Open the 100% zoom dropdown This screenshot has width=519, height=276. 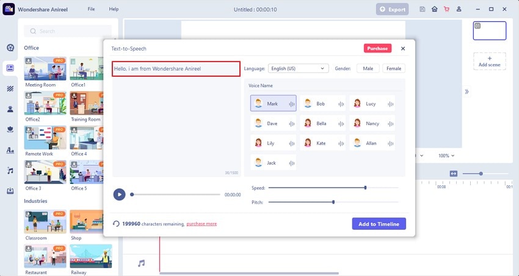(446, 155)
